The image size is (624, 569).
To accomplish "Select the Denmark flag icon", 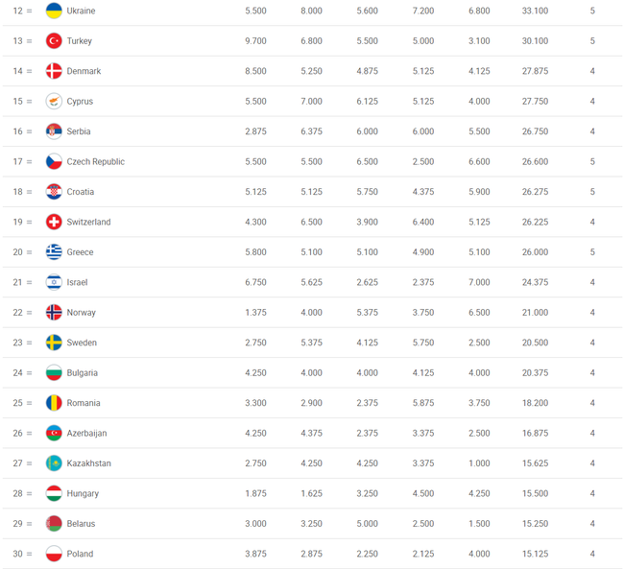I will [54, 71].
